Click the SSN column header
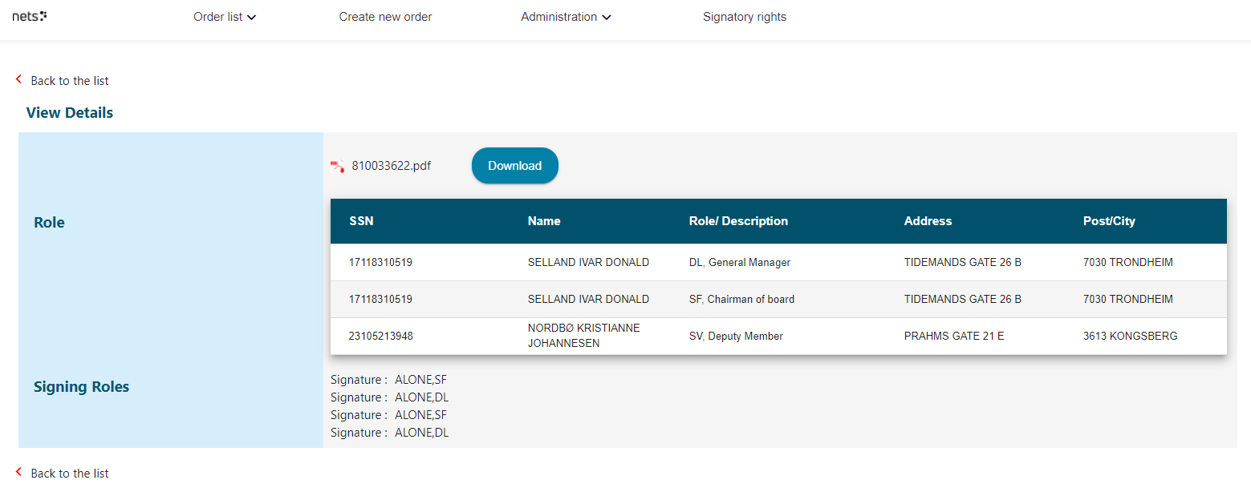 (361, 221)
